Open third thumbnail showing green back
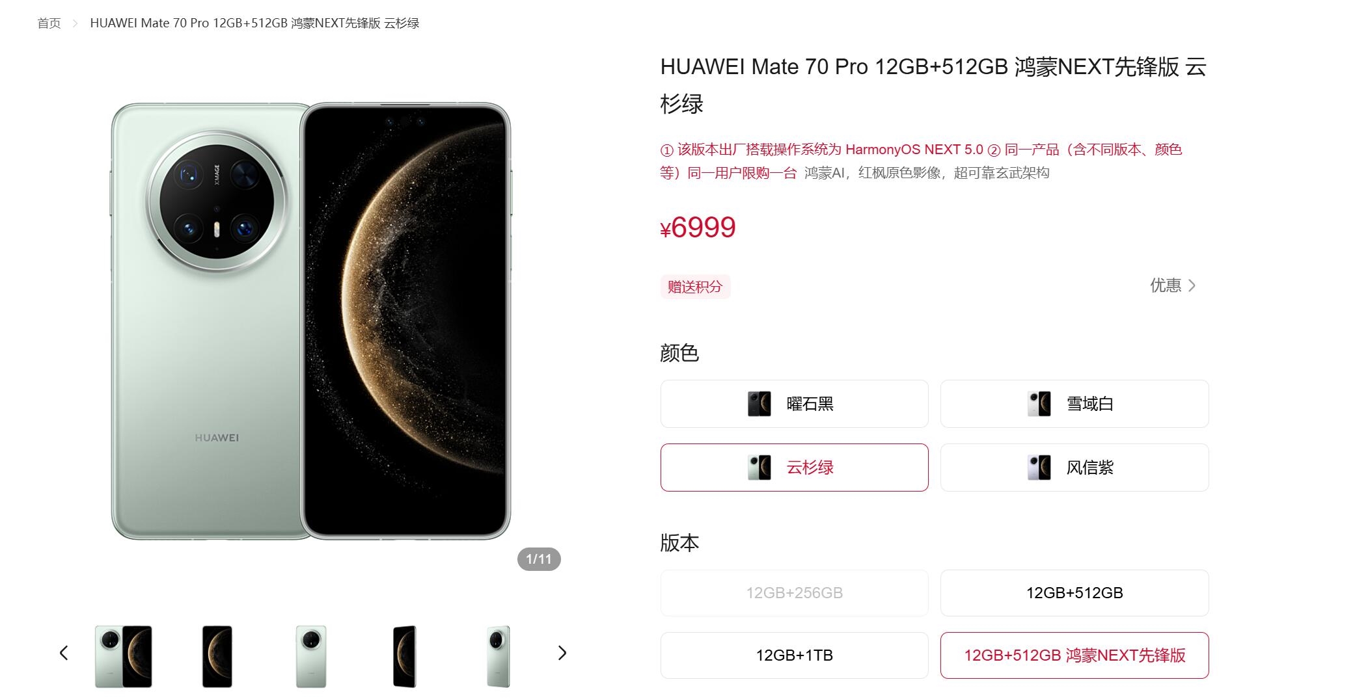Image resolution: width=1355 pixels, height=699 pixels. click(x=311, y=657)
